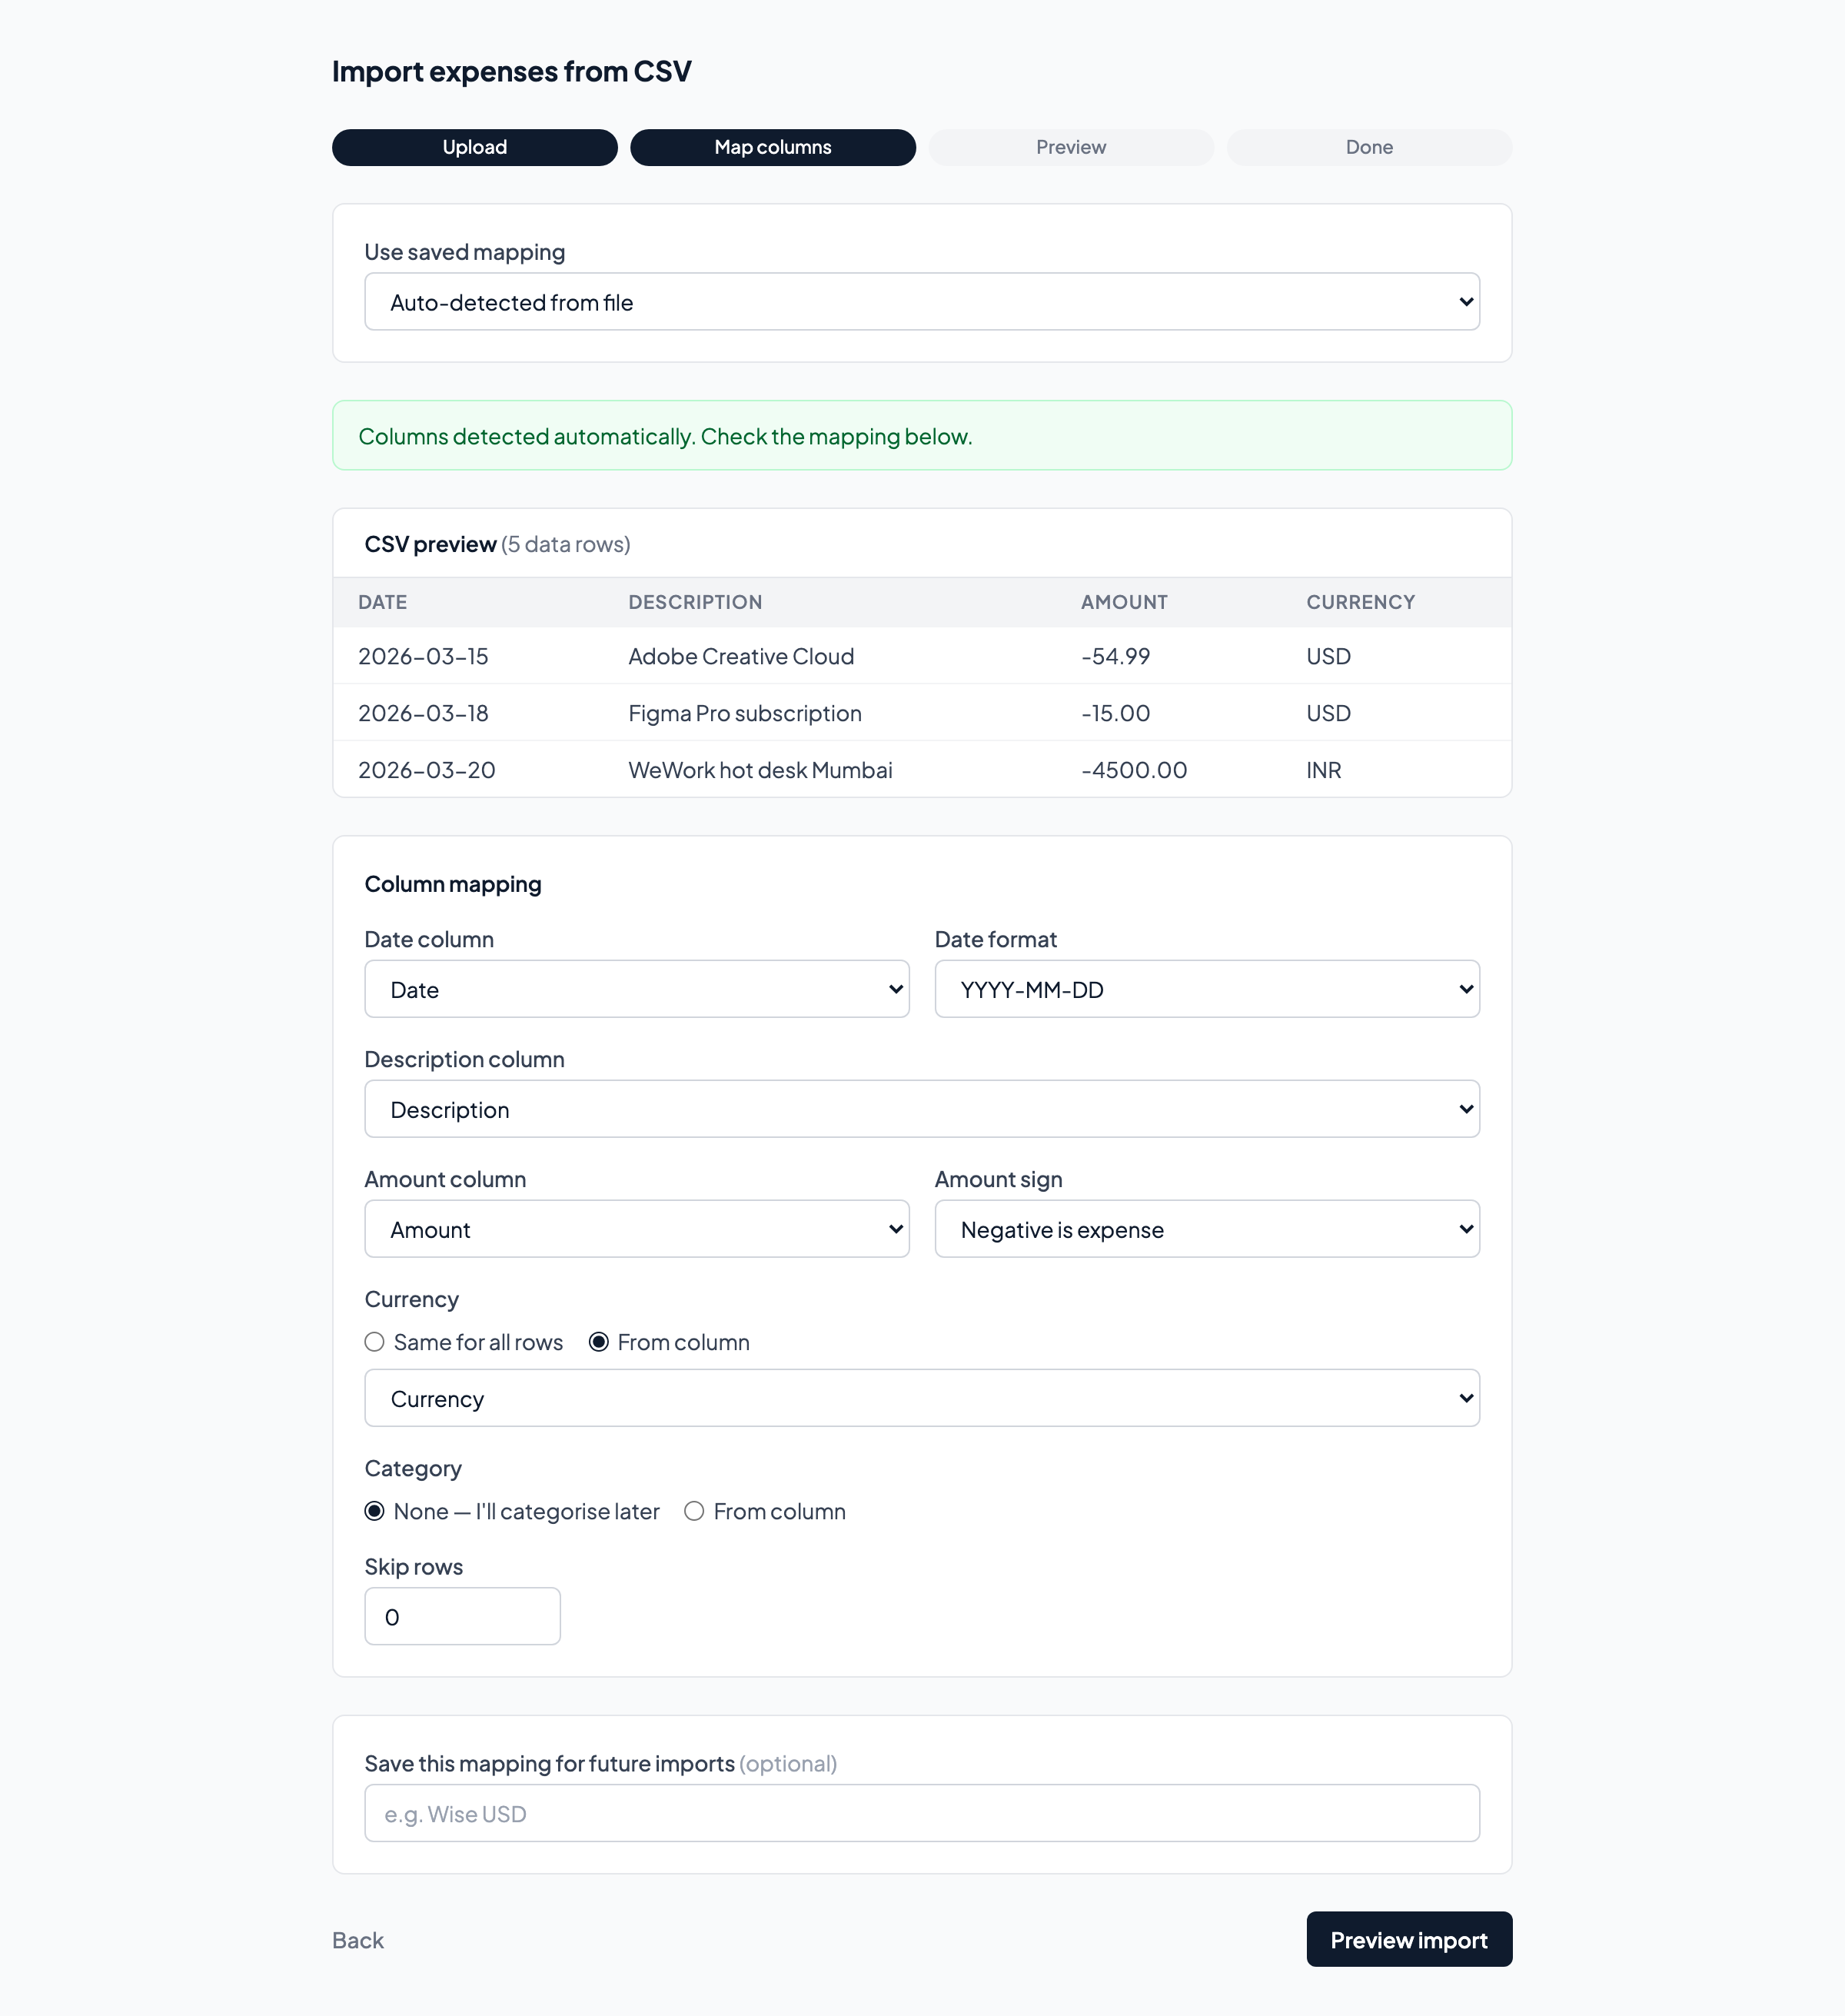1845x2016 pixels.
Task: Open the Amount sign dropdown
Action: coord(1206,1229)
